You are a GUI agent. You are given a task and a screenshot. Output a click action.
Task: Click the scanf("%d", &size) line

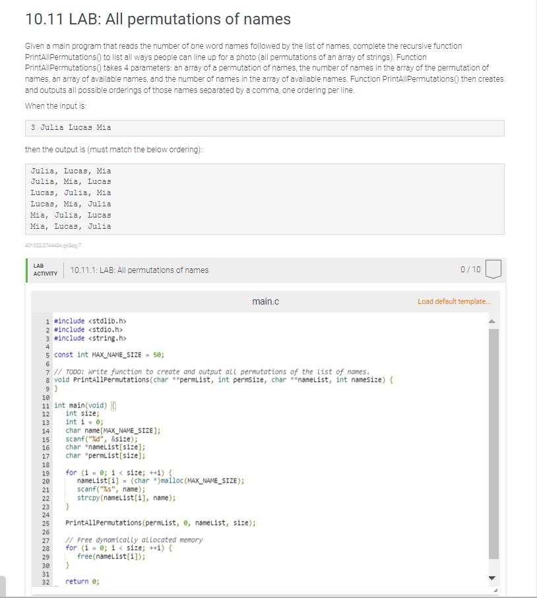102,439
